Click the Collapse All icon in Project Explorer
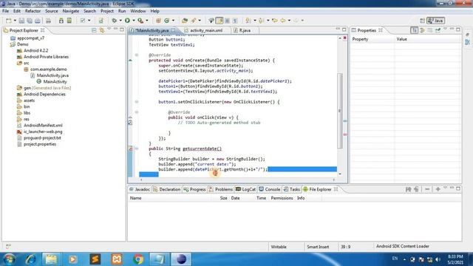 (x=94, y=30)
